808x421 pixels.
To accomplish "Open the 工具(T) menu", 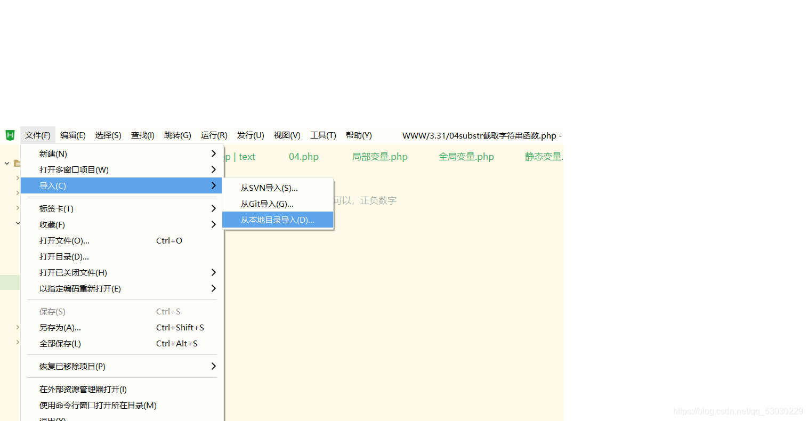I will 322,135.
